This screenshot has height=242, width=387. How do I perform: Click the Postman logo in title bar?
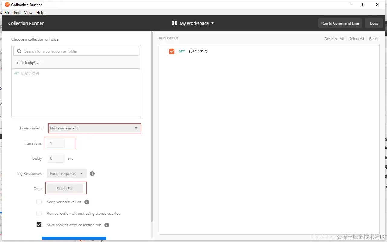(x=7, y=5)
